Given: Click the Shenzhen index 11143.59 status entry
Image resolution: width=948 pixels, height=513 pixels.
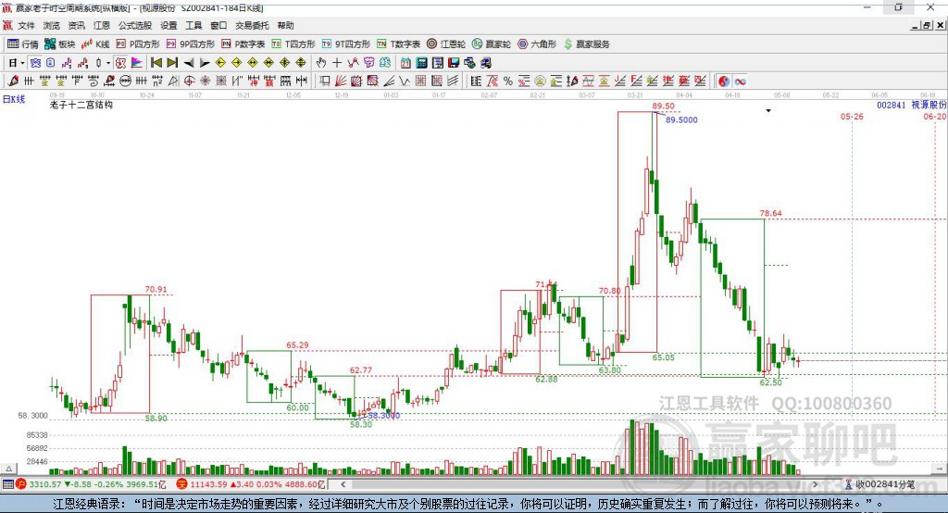Looking at the screenshot, I should tap(250, 484).
